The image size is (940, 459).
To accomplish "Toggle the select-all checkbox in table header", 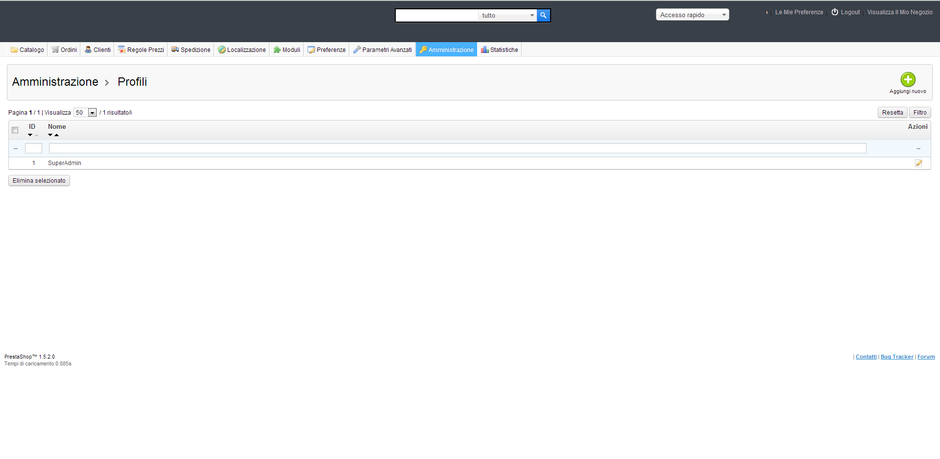I will pos(15,130).
